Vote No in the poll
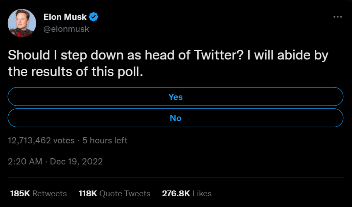The width and height of the screenshot is (352, 207). (176, 118)
